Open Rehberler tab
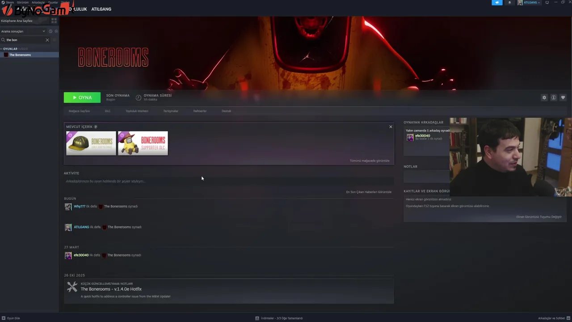 point(200,111)
